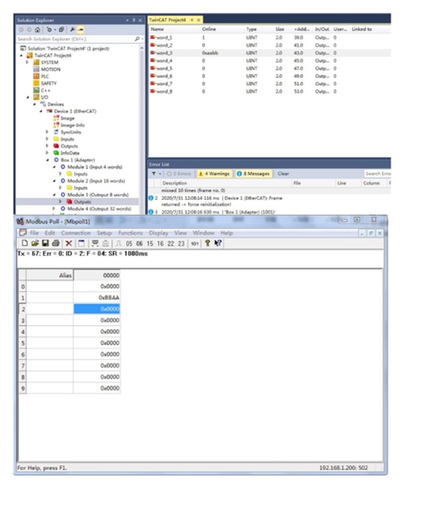
Task: Click the Disconnect icon in Modbus Poll toolbar
Action: coord(105,243)
